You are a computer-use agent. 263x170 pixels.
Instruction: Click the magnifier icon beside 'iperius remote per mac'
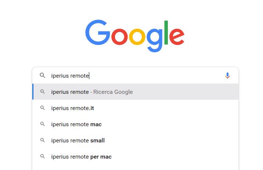tap(43, 156)
